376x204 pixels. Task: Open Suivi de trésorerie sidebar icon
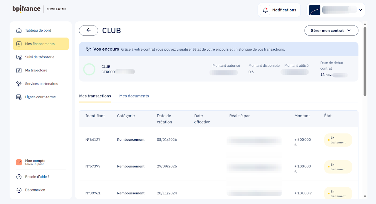[19, 57]
